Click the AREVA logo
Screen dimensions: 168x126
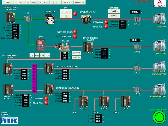tap(160, 3)
